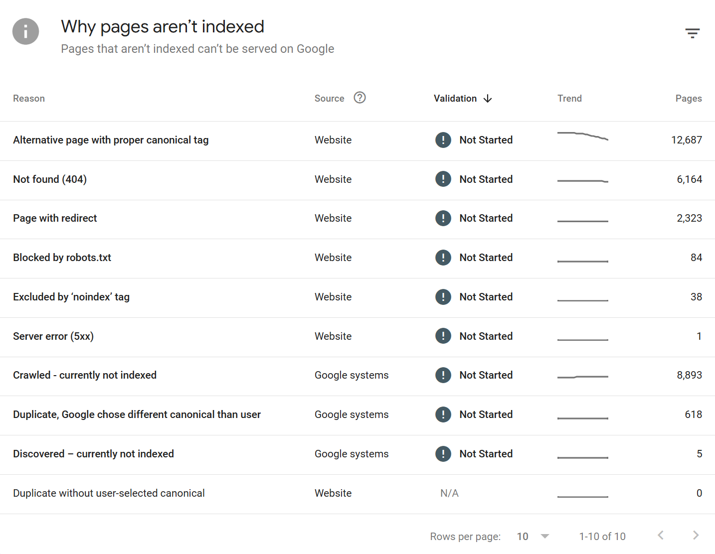This screenshot has height=554, width=715.
Task: Sort the table by Validation column
Action: coord(455,99)
